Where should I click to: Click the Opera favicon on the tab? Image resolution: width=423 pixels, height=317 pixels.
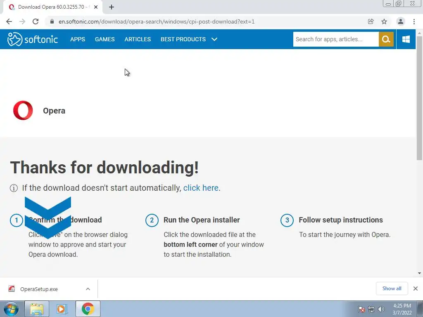(12, 7)
